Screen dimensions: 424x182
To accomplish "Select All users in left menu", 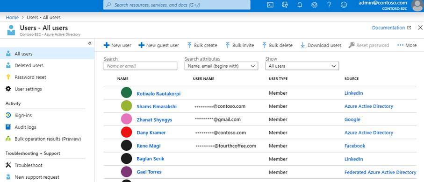I will click(x=47, y=54).
